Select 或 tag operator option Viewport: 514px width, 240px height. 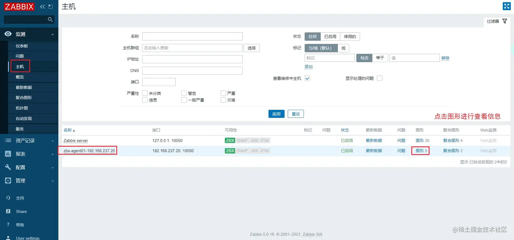click(x=343, y=48)
